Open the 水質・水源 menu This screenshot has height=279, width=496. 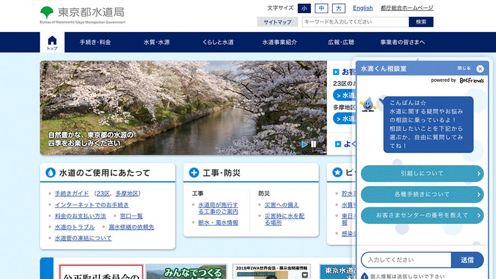tap(157, 42)
